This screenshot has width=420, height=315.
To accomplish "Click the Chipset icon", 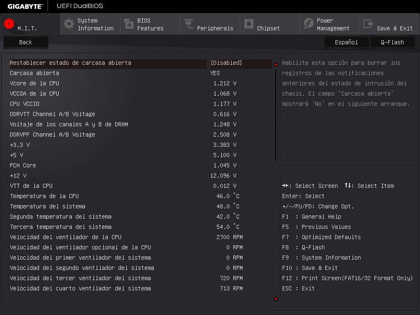I will point(249,24).
